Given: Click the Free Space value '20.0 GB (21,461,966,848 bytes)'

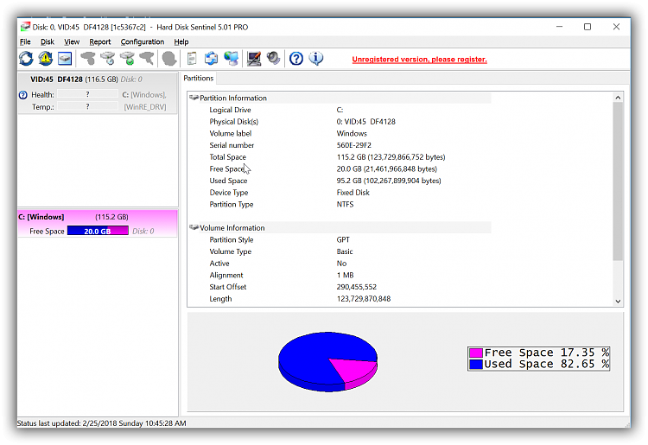Looking at the screenshot, I should tap(387, 168).
